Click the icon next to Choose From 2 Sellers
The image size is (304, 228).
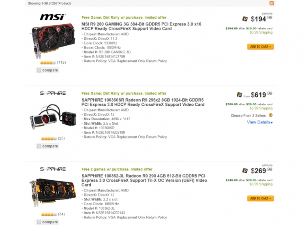pos(271,115)
